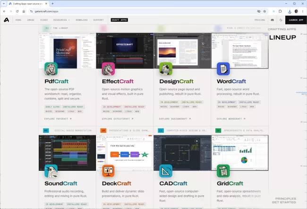Open the WordCraft screenshot thumbnail
The image size is (307, 209).
click(x=239, y=51)
